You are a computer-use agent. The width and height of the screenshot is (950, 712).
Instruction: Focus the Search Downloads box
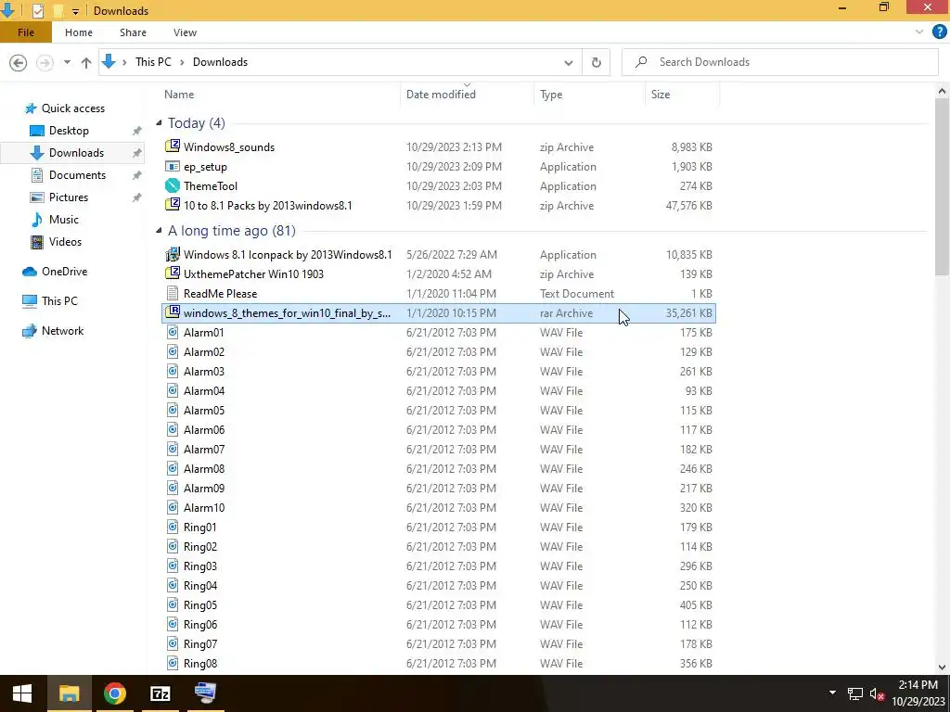(779, 62)
